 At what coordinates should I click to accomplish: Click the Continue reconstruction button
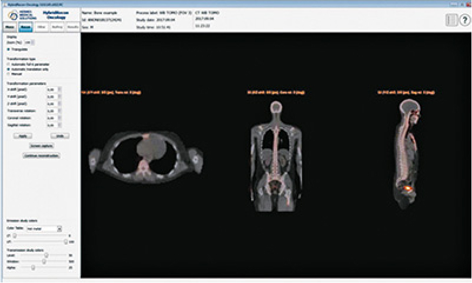[42, 156]
